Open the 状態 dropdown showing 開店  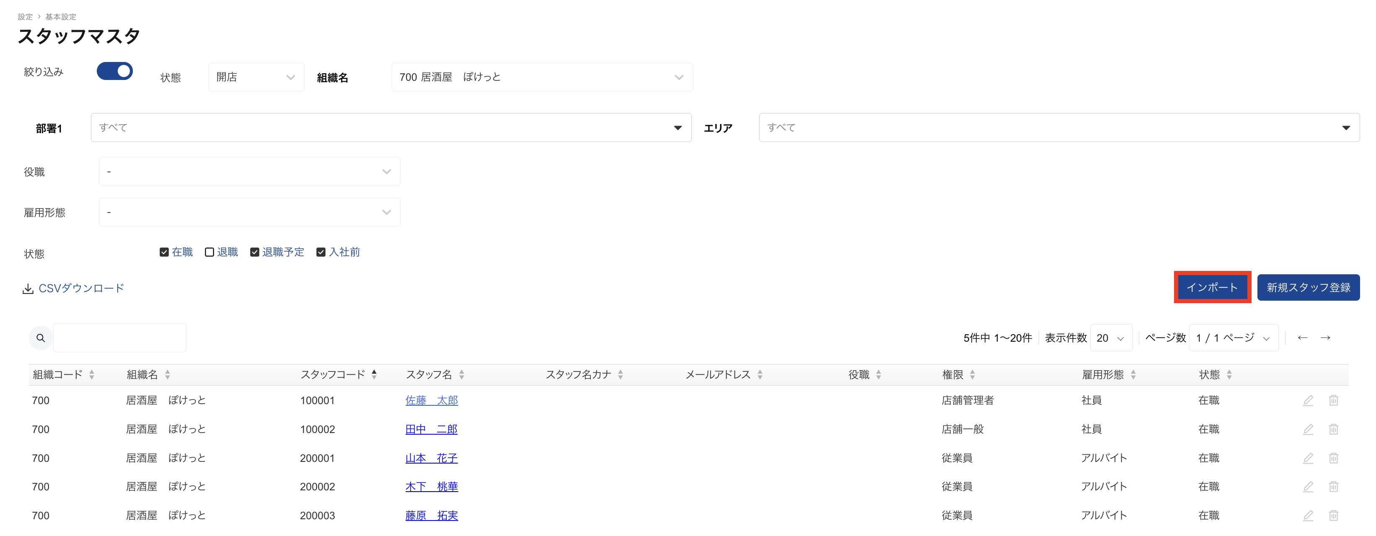256,77
